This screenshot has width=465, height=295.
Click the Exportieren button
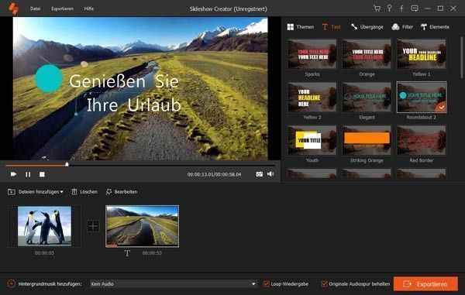[x=425, y=284]
